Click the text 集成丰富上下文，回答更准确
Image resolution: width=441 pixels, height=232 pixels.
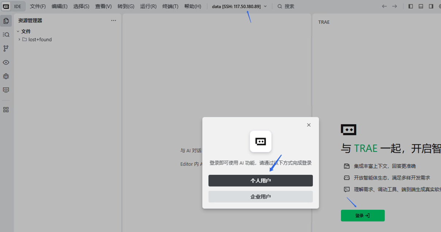(x=385, y=166)
